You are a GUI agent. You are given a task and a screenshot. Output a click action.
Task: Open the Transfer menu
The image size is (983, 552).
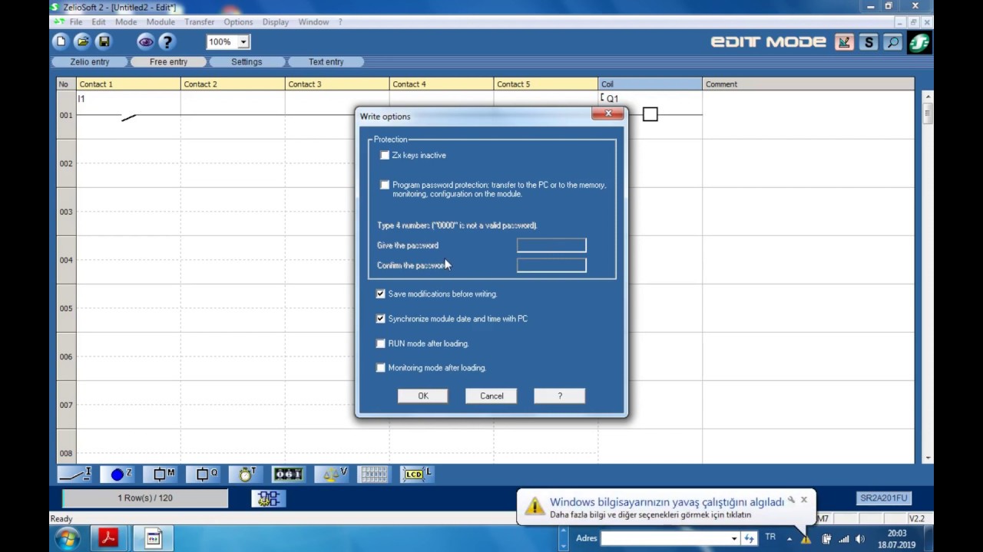pos(199,22)
